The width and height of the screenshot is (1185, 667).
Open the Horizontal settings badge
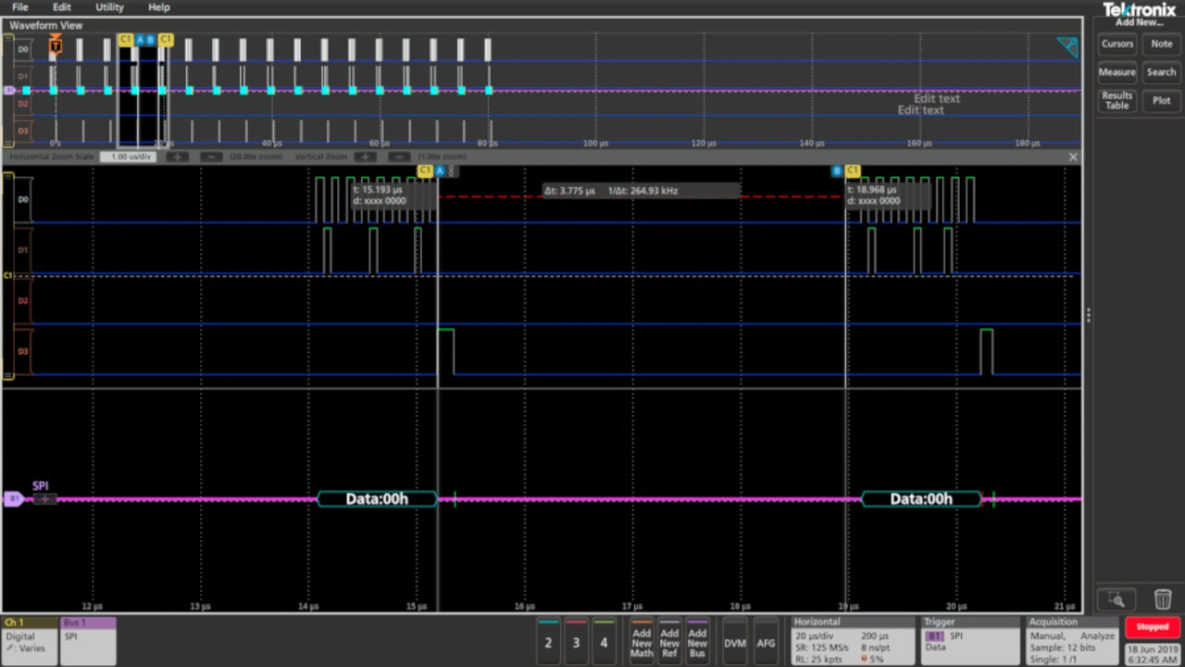(x=852, y=640)
